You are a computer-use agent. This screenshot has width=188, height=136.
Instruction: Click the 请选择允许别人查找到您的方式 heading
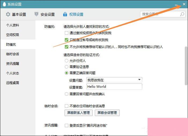[86, 26]
